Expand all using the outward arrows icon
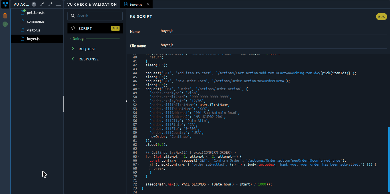The image size is (390, 194). coord(50,4)
